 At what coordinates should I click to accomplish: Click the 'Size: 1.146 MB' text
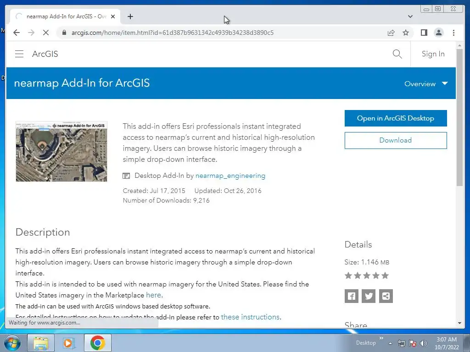(367, 262)
